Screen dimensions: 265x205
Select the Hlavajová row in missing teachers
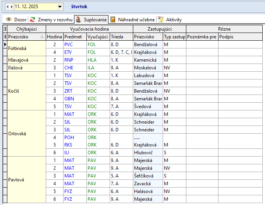coord(19,60)
